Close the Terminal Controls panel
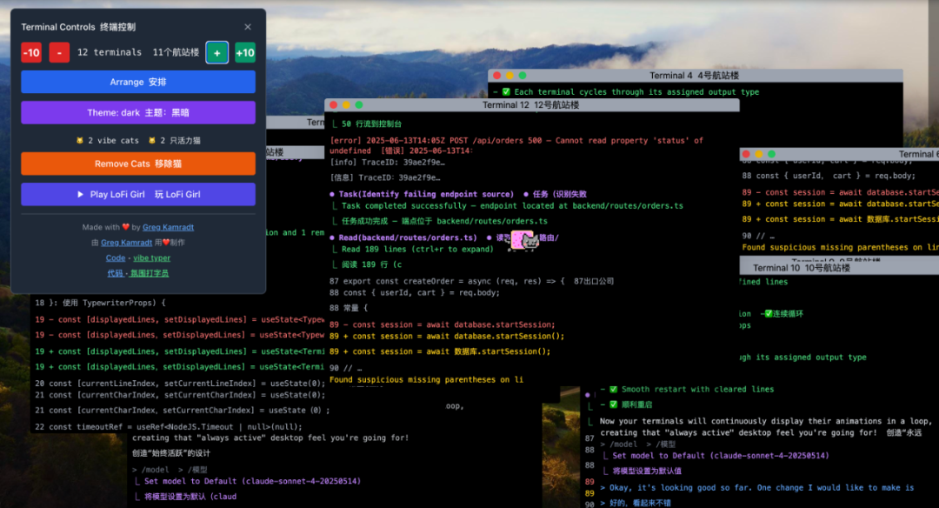This screenshot has width=939, height=508. 248,27
